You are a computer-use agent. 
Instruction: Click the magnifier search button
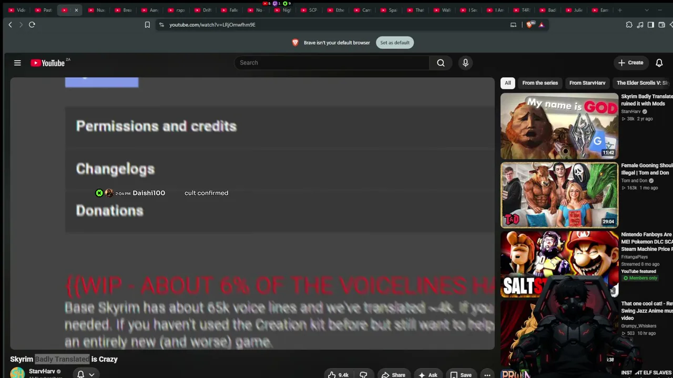coord(441,63)
